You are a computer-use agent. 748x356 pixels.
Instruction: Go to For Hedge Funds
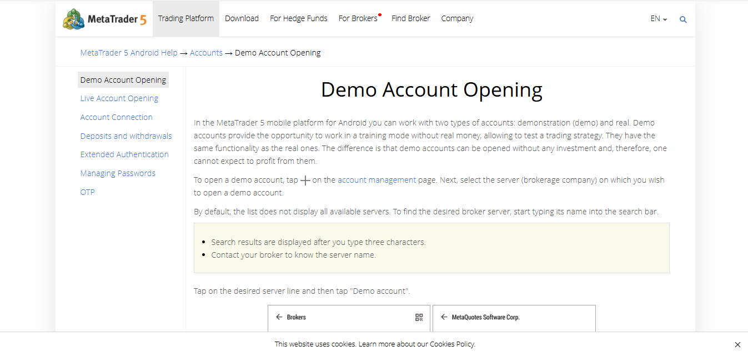pyautogui.click(x=299, y=18)
